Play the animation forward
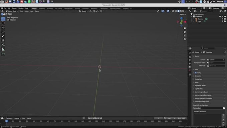This screenshot has height=128, width=227. 96,118
